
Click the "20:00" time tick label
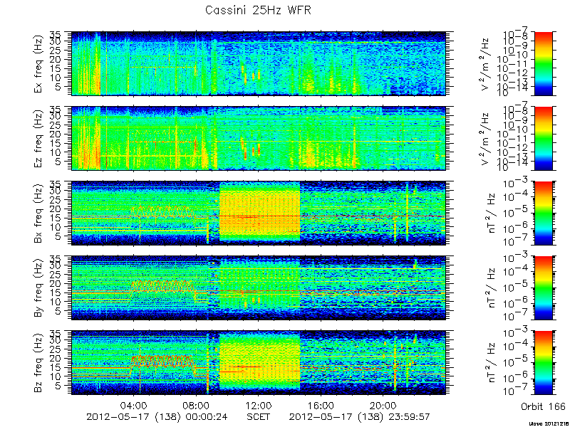click(383, 405)
